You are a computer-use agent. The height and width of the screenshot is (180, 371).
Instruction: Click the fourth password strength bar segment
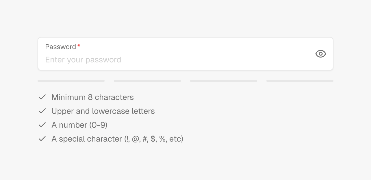click(300, 81)
